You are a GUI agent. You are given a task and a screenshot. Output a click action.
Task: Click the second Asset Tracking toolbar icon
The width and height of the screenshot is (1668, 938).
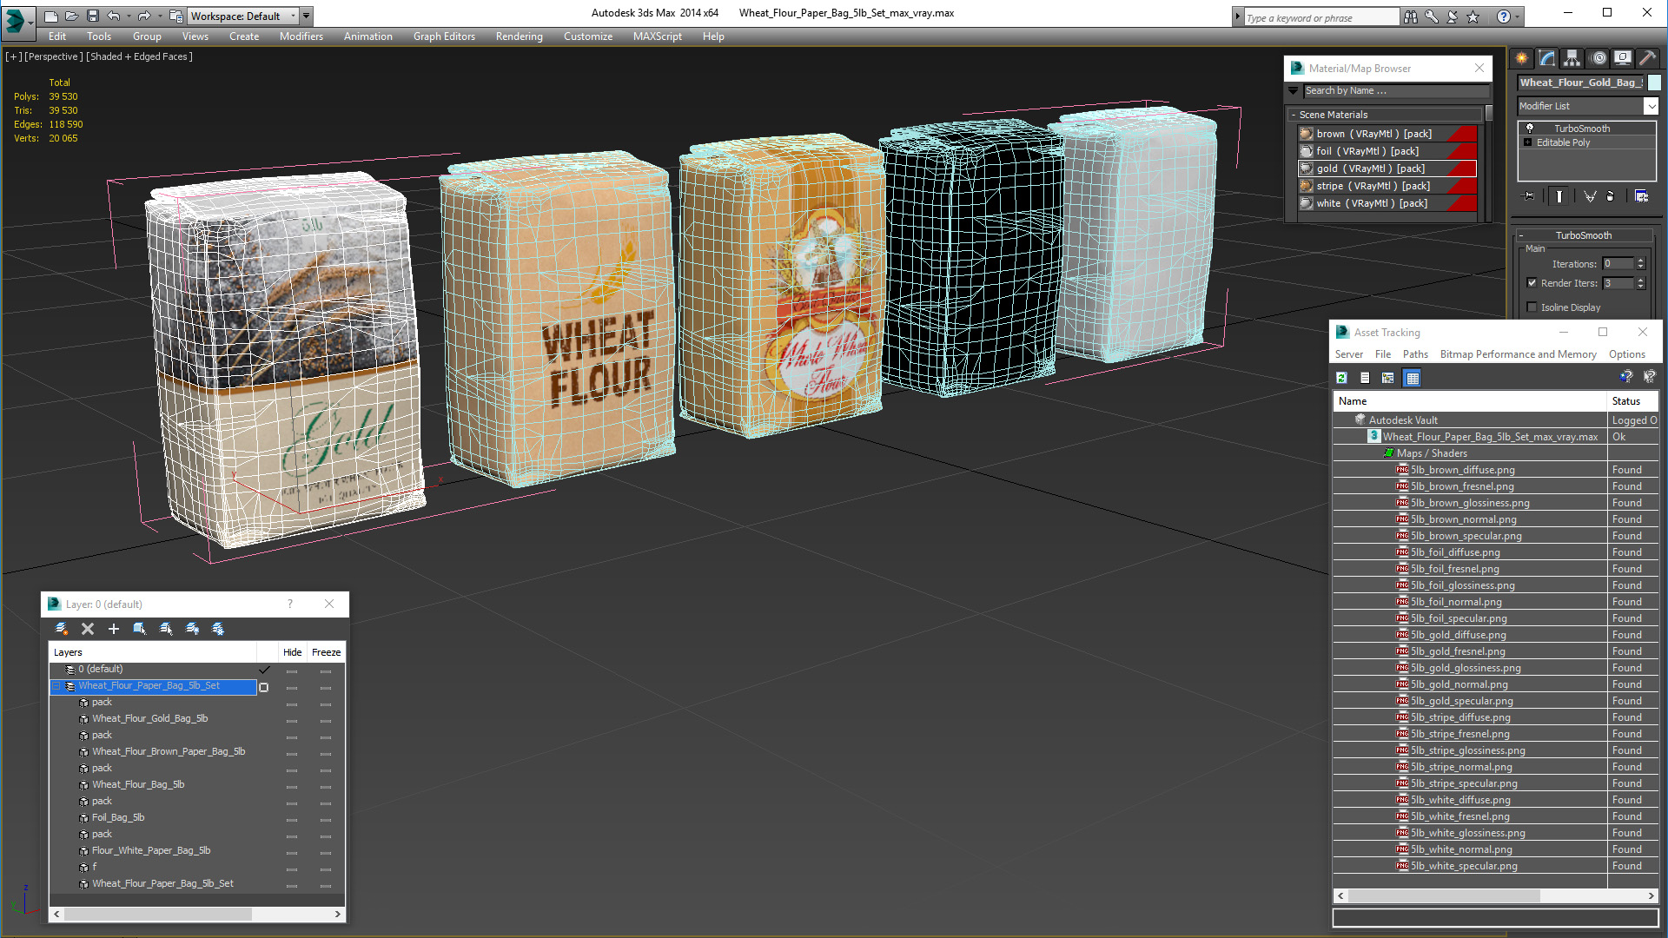[1365, 378]
